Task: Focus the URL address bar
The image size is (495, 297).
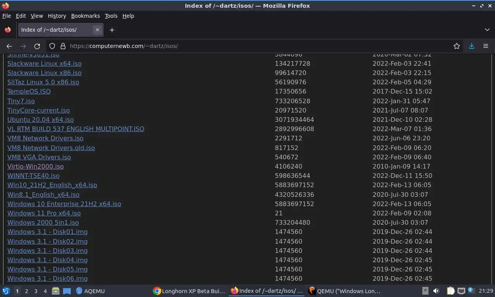Action: click(x=255, y=46)
